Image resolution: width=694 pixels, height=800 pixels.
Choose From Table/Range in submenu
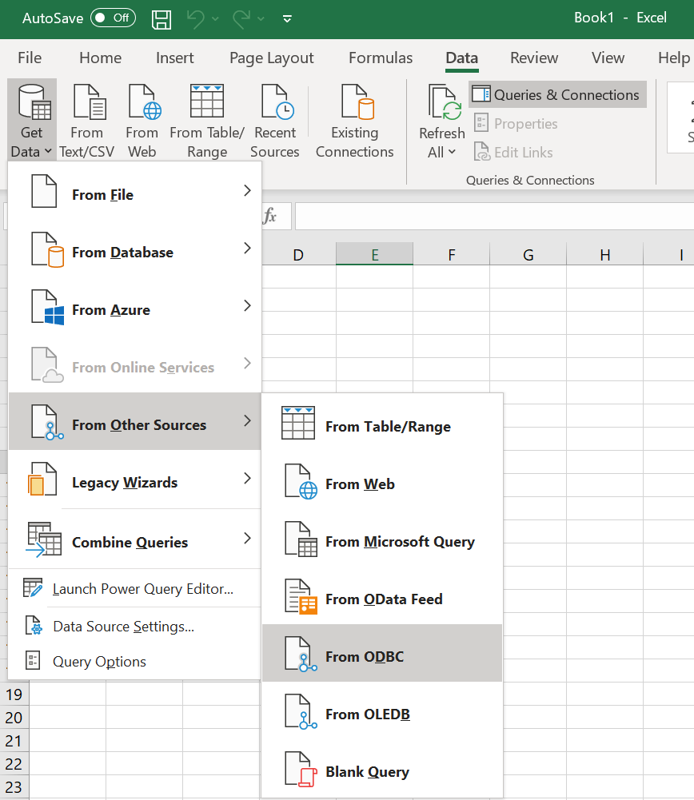(x=382, y=423)
